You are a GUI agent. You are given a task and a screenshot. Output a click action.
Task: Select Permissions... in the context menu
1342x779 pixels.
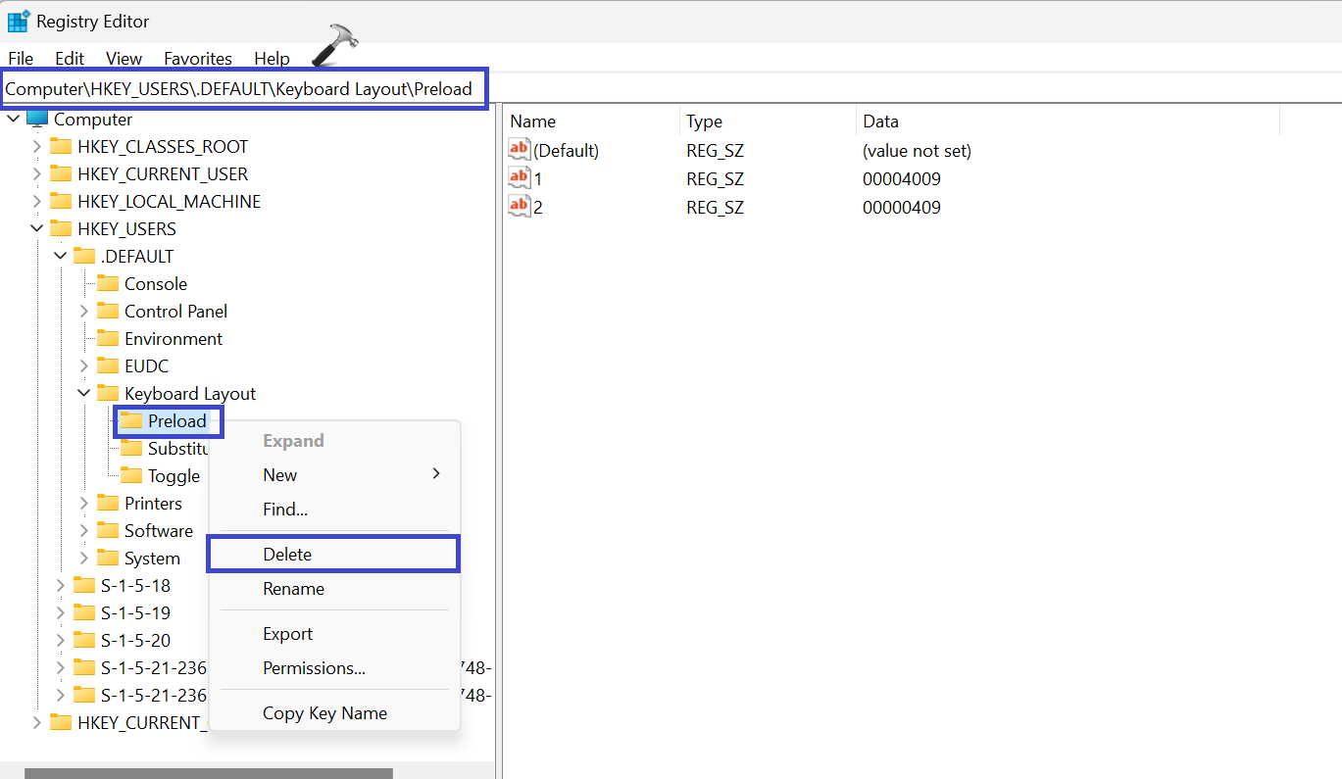(x=314, y=668)
